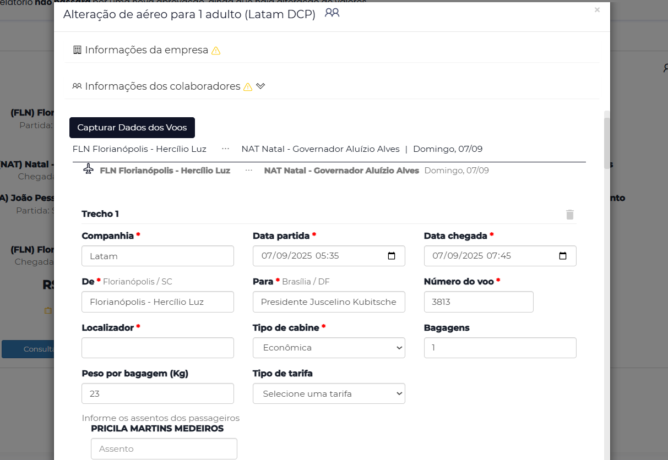The height and width of the screenshot is (460, 668).
Task: Click Capturar Dados dos Voos button
Action: pos(132,128)
